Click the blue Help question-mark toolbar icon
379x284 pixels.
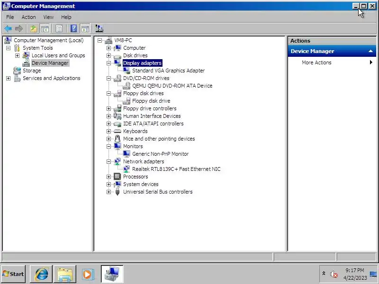(x=74, y=28)
